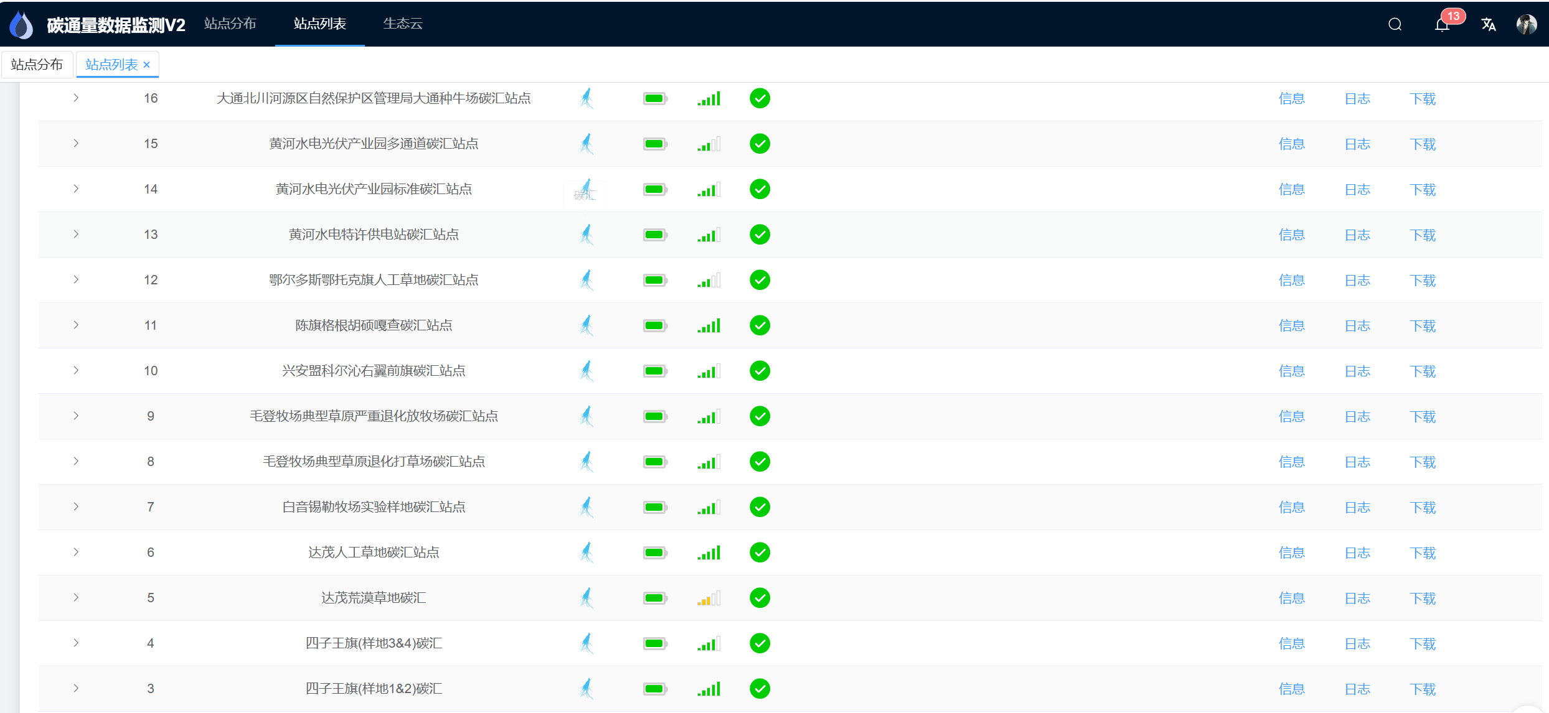The image size is (1549, 713).
Task: Close the 站点列表 tab
Action: [x=147, y=65]
